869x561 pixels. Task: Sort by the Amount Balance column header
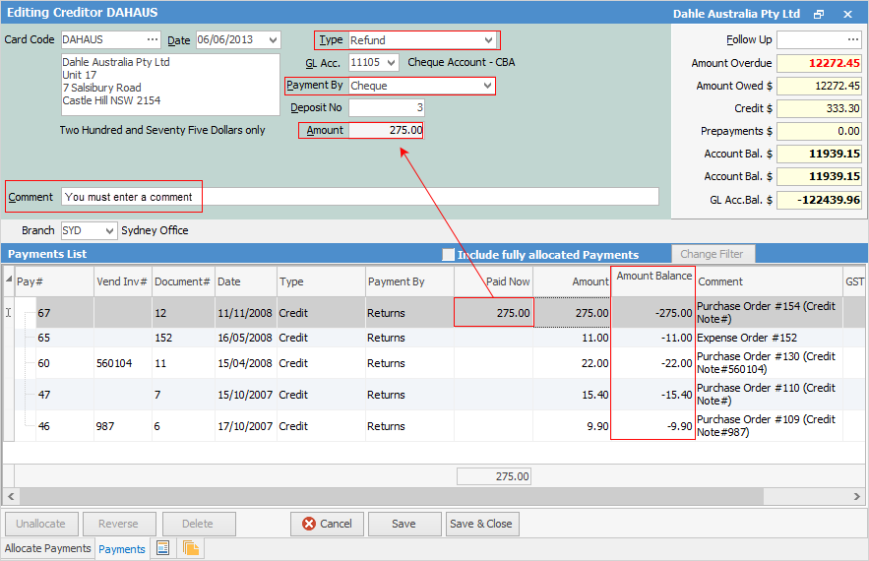coord(653,277)
